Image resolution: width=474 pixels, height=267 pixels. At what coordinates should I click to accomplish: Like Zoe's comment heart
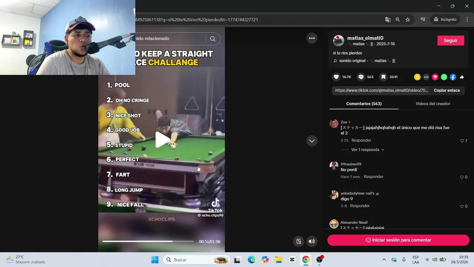click(x=462, y=141)
